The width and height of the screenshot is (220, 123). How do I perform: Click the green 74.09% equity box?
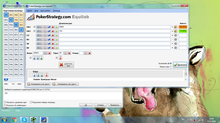183,31
